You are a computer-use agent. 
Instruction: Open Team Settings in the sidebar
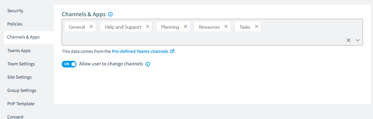tap(21, 64)
